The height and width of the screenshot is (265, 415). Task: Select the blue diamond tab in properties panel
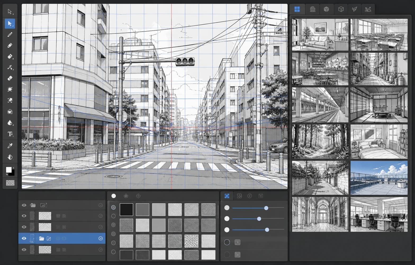227,196
